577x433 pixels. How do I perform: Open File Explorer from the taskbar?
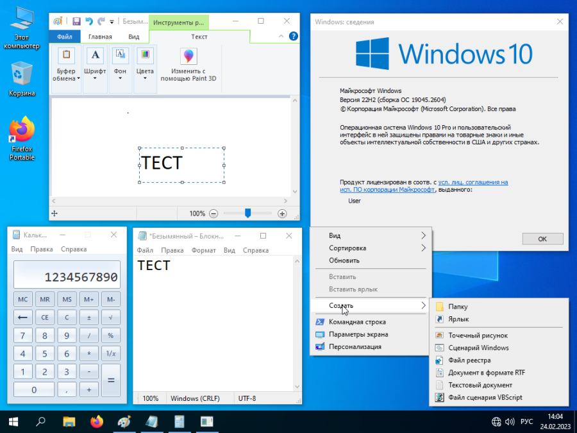coord(69,421)
